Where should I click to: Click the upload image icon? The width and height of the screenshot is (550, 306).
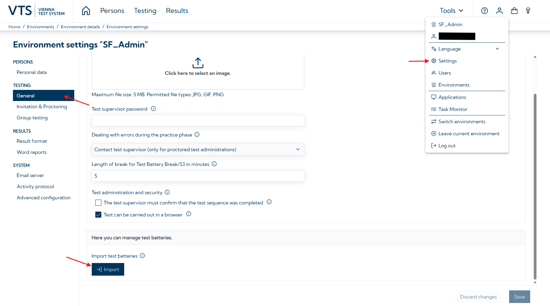tap(198, 63)
